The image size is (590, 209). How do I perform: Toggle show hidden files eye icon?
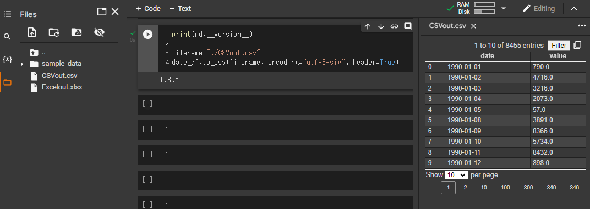99,32
